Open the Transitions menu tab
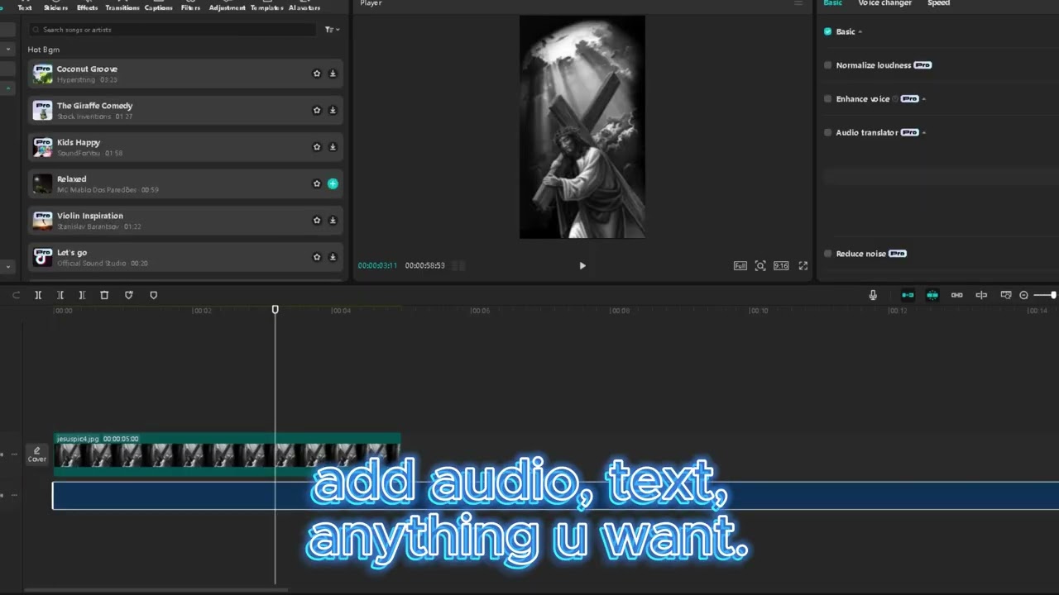Image resolution: width=1059 pixels, height=595 pixels. click(x=122, y=7)
